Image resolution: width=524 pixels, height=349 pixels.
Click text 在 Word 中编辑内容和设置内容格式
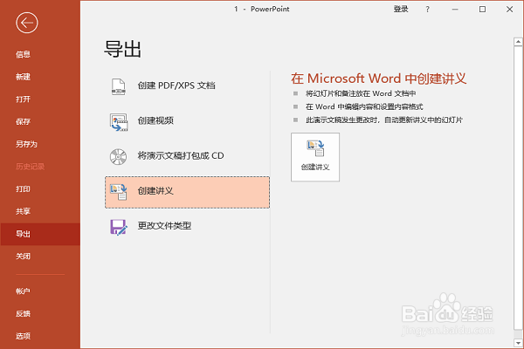[x=364, y=106]
